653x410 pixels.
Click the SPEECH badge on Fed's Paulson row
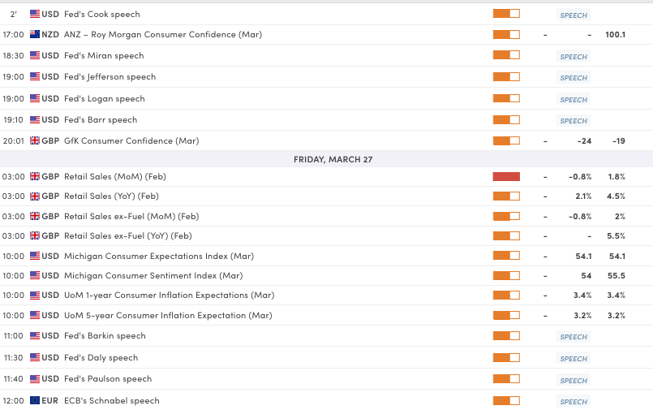coord(574,380)
